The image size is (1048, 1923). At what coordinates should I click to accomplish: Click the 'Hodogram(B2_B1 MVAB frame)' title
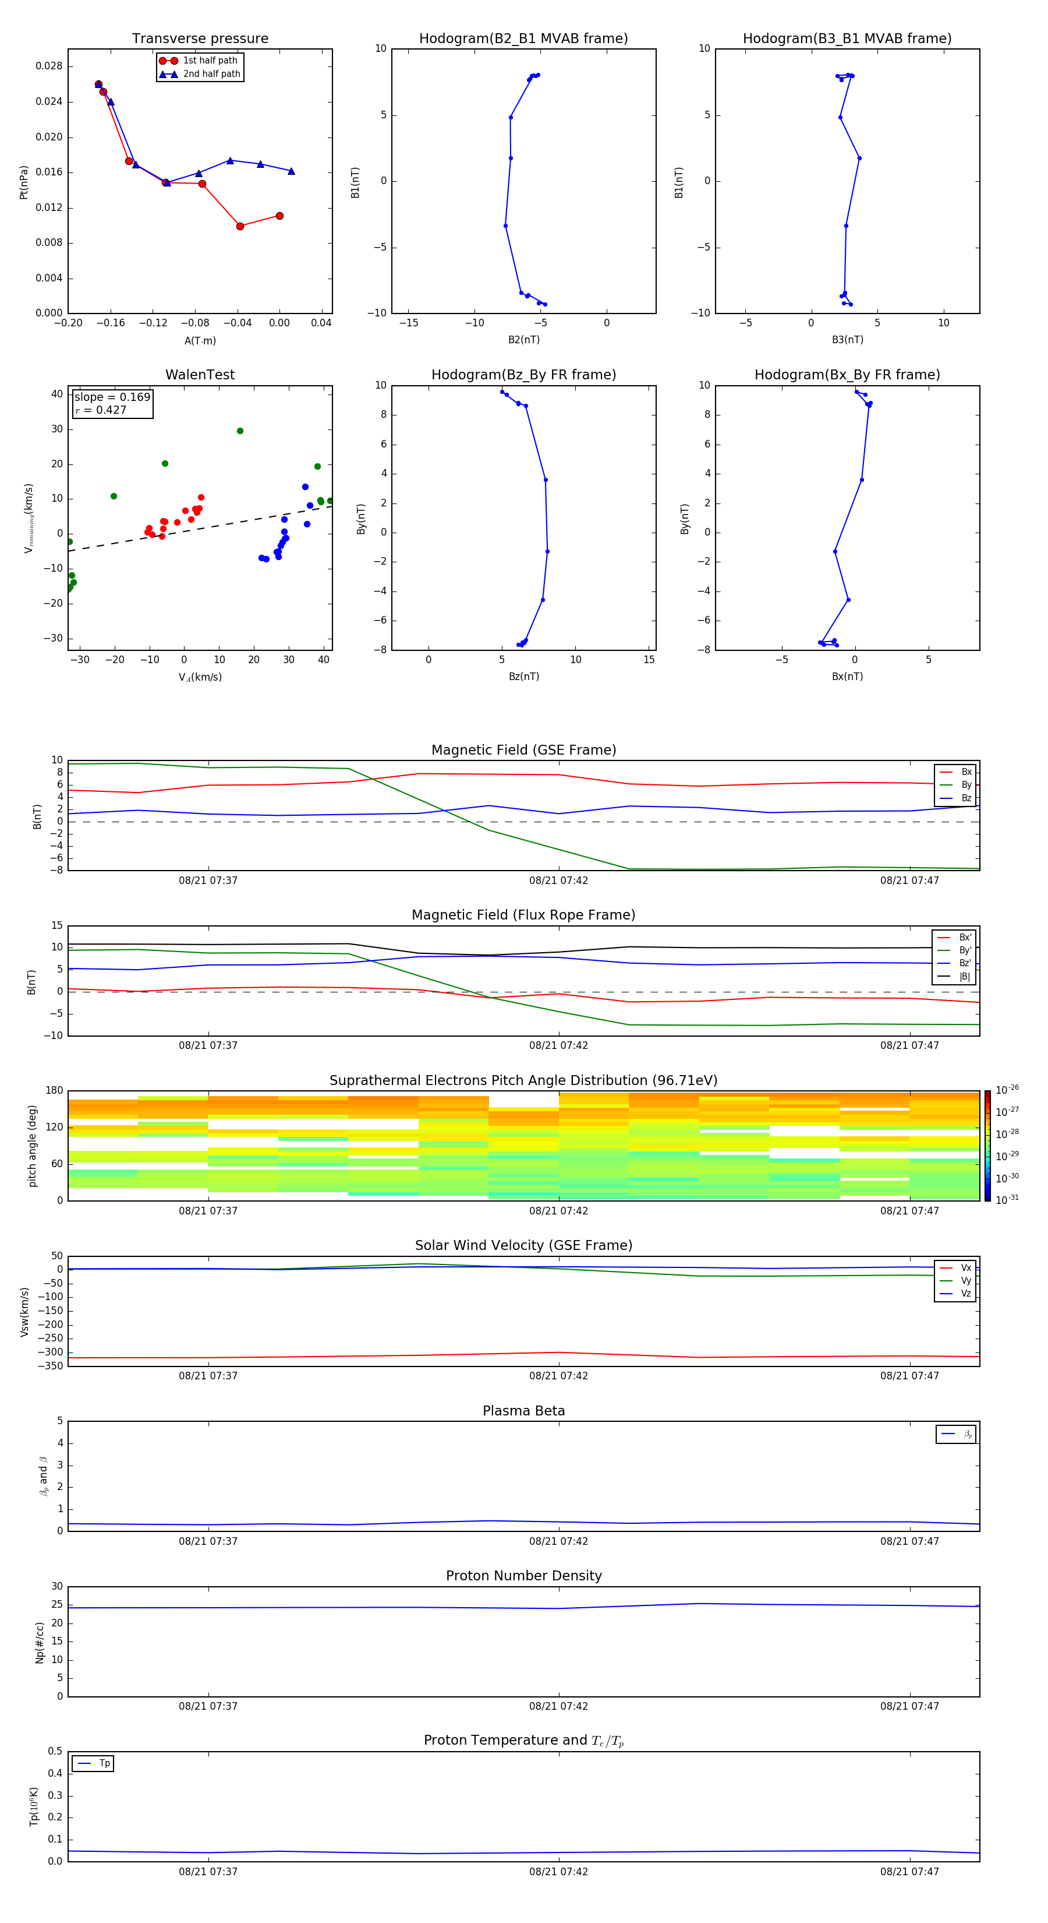click(x=523, y=39)
